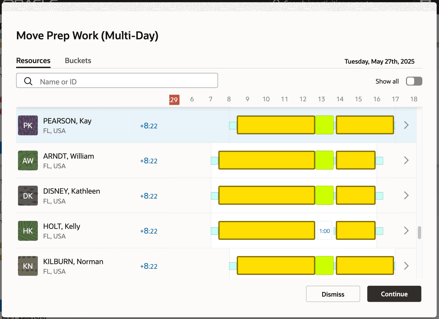
Task: Click ARNDT William's AW avatar
Action: click(x=28, y=160)
